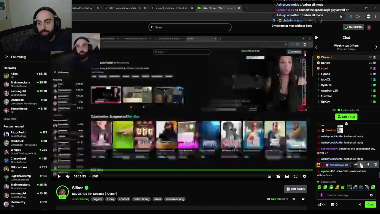380x214 pixels.
Task: Go to previous leaderboard in gifters panel
Action: pos(316,47)
